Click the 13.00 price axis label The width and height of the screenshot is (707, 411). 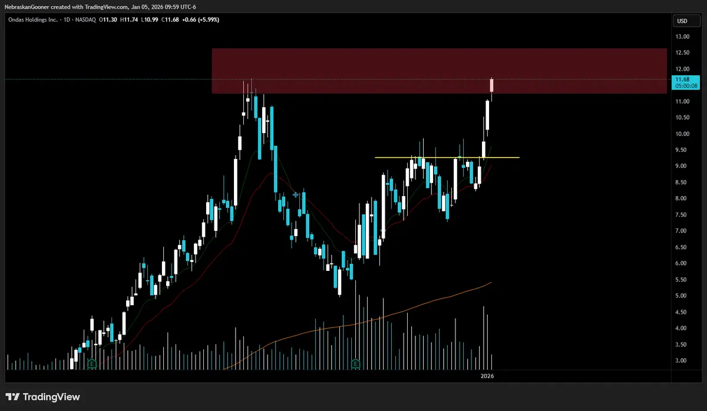pos(682,37)
